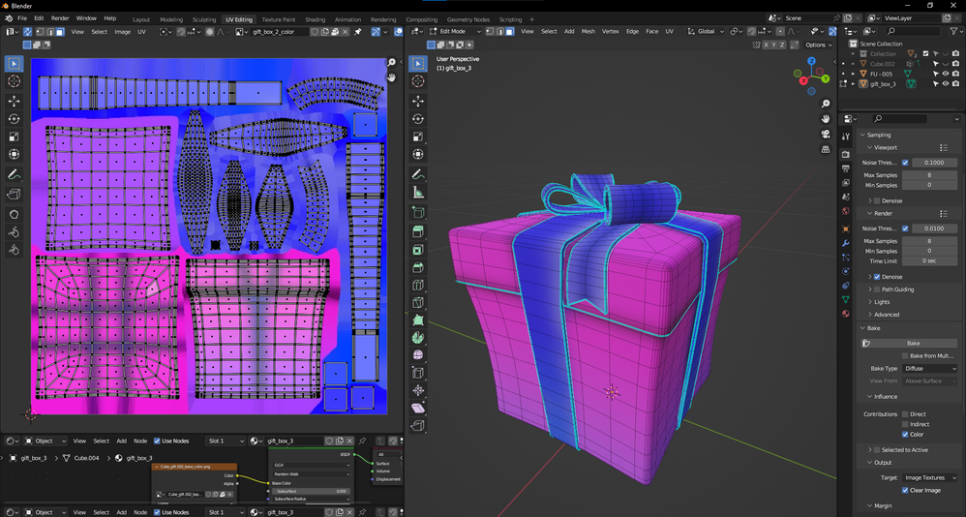
Task: Open the Bake Type dropdown
Action: [929, 369]
